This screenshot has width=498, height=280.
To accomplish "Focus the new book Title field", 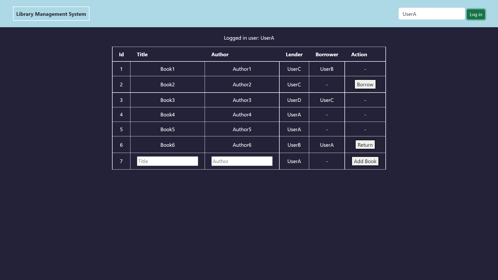I will coord(167,161).
